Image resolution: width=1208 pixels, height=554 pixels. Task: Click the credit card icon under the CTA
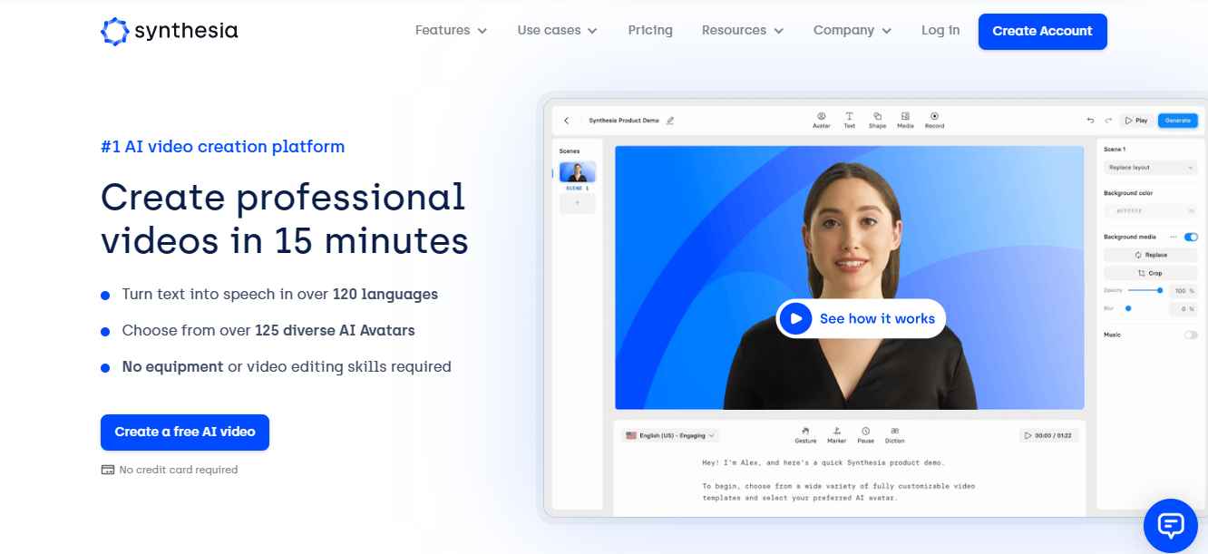108,470
